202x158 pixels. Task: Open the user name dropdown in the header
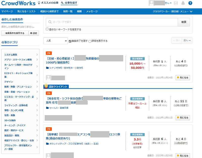pos(168,3)
